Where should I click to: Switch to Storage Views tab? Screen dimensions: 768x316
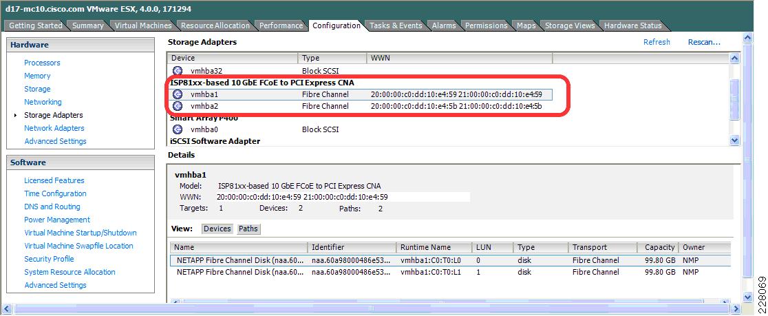(570, 25)
